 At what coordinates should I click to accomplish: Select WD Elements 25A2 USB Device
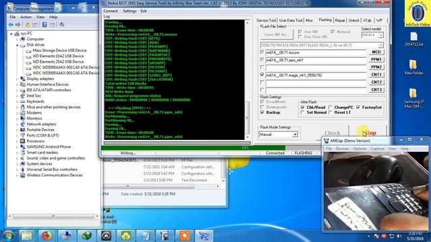pyautogui.click(x=58, y=62)
